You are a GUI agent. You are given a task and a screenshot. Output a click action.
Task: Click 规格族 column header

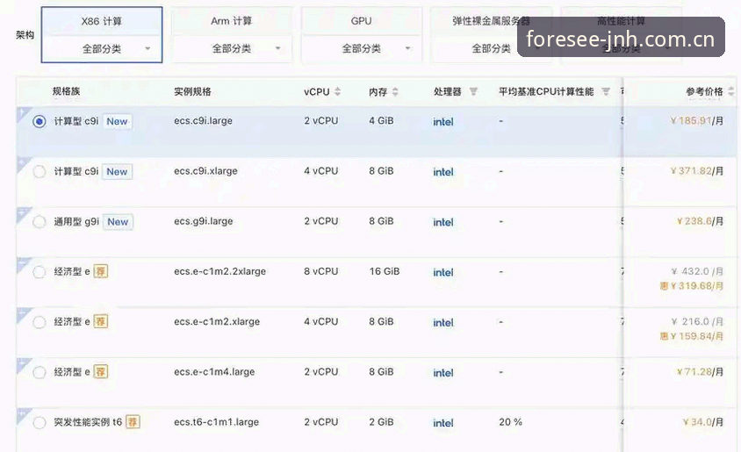[x=66, y=91]
